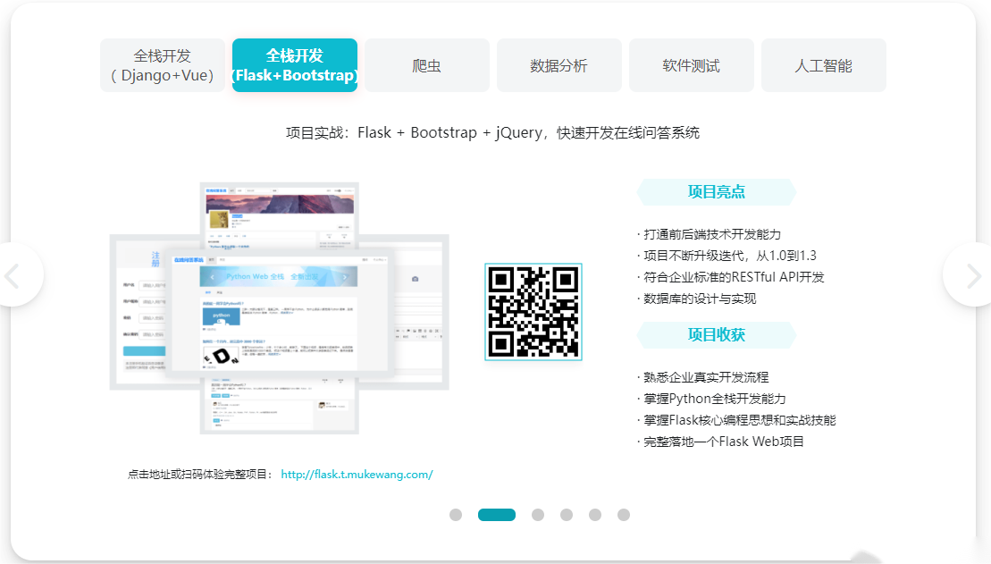Jump to the fourth carousel dot
This screenshot has height=564, width=991.
567,515
